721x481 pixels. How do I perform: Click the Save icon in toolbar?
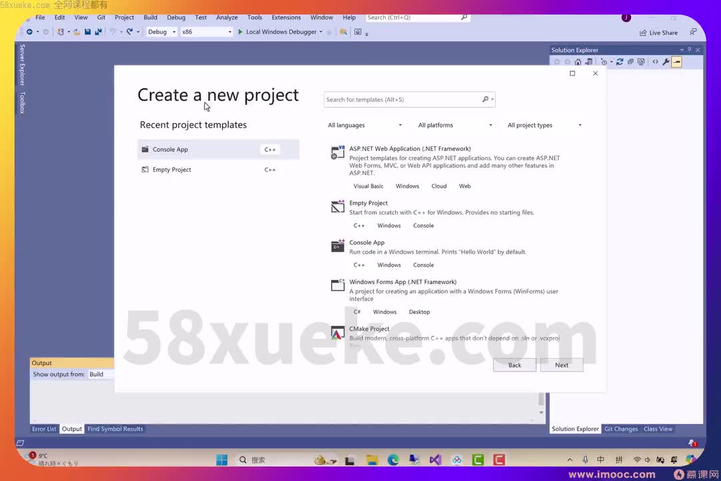[87, 32]
